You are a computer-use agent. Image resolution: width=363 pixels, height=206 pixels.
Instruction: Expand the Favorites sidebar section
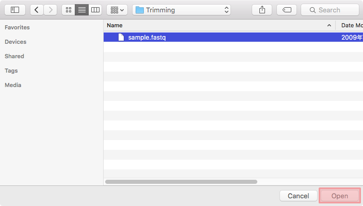click(x=17, y=27)
